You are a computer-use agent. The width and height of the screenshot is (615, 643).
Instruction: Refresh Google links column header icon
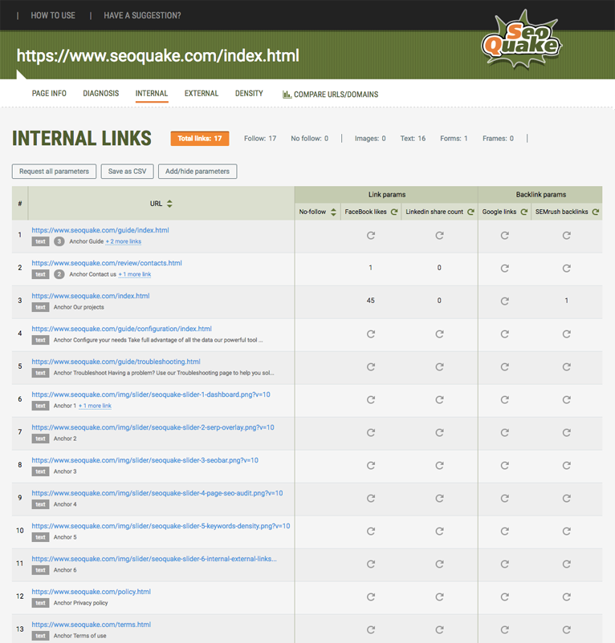pyautogui.click(x=523, y=212)
